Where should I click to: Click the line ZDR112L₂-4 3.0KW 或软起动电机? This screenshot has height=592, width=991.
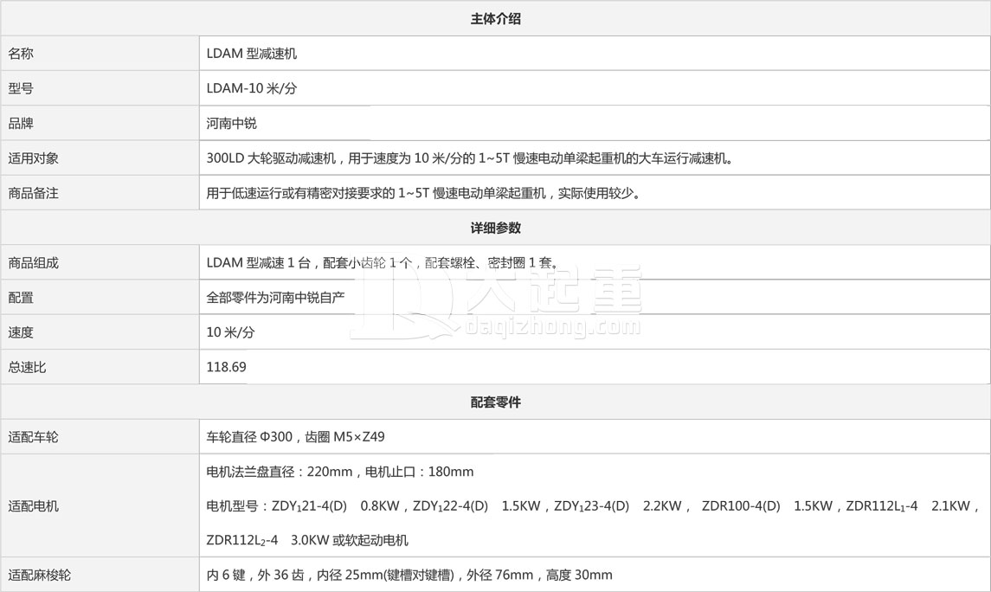point(307,540)
